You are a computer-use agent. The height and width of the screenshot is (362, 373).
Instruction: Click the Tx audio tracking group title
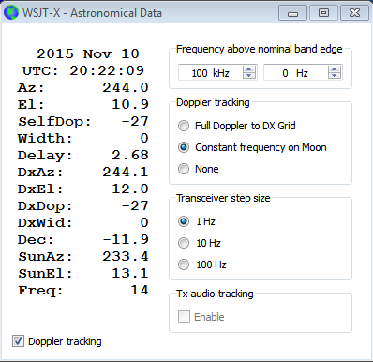pos(215,294)
